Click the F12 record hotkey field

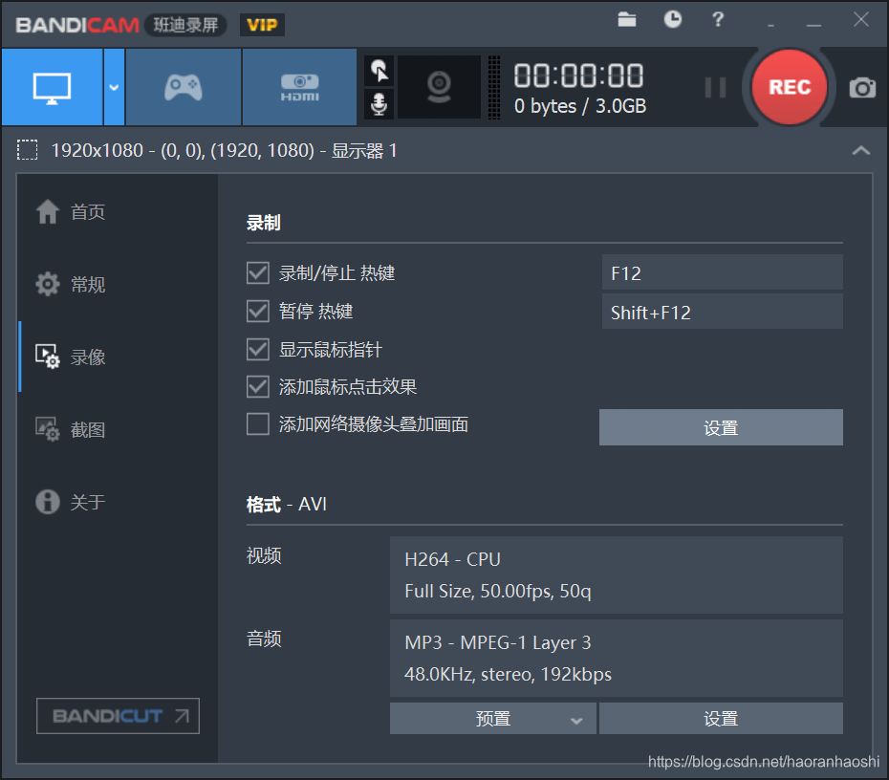[723, 272]
